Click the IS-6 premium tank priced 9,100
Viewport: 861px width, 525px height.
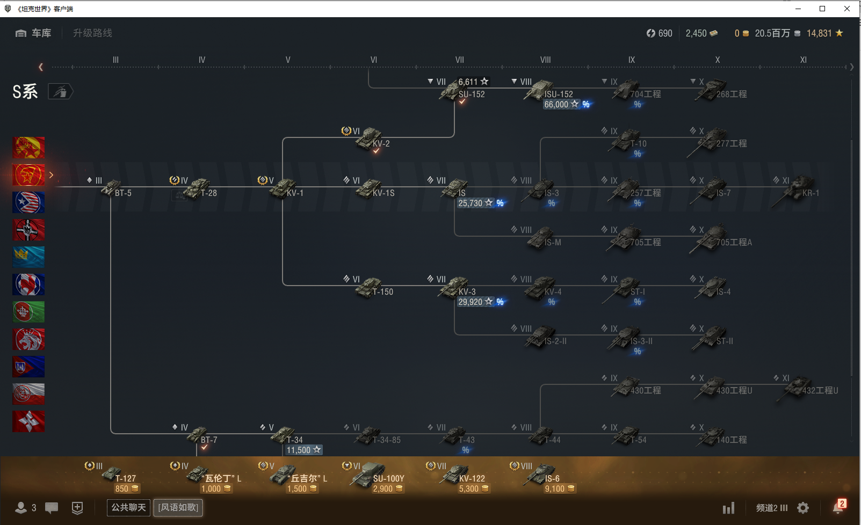tap(542, 477)
